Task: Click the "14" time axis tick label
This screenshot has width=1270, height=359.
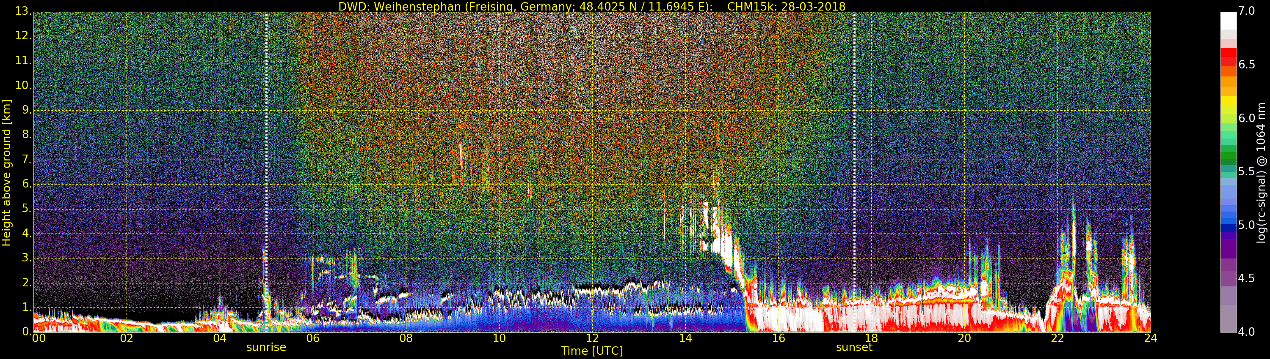Action: click(685, 338)
